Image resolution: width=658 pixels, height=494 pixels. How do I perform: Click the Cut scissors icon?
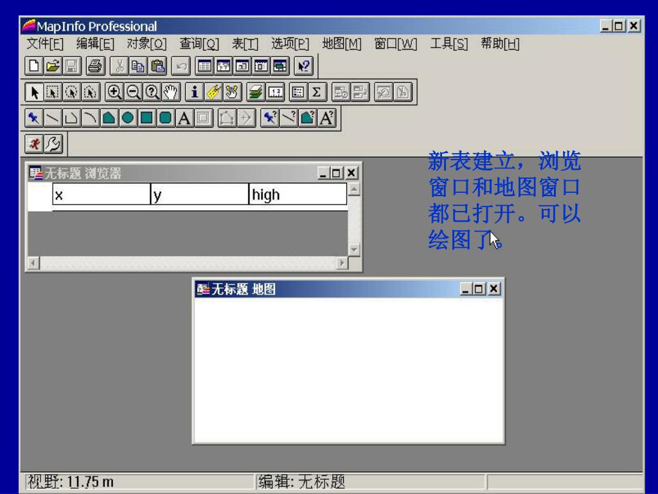point(119,66)
